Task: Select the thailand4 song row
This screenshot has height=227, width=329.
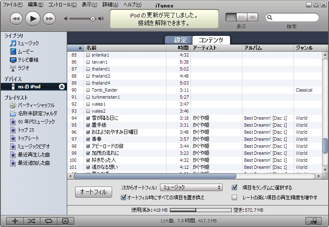Action: [195, 83]
